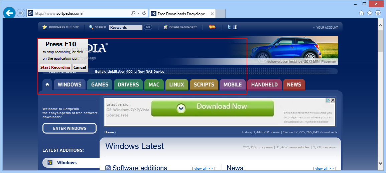This screenshot has height=173, width=386.
Task: Open the Facebook icon in header
Action: point(235,27)
